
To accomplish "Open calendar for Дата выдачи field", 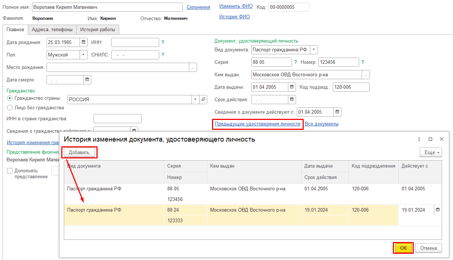I will point(292,87).
